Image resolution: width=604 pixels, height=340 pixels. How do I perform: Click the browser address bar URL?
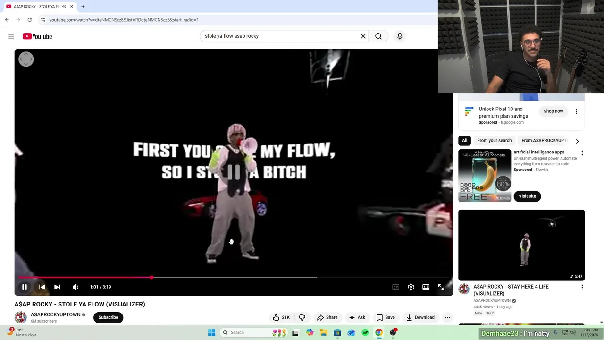pos(124,20)
